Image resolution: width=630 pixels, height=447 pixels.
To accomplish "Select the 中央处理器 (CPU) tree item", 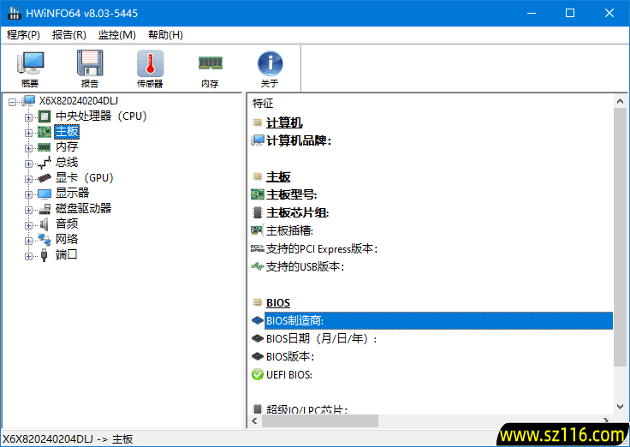I will coord(101,116).
